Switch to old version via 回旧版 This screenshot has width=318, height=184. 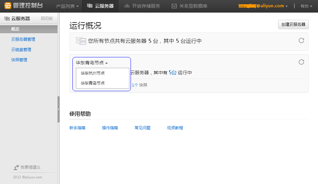pyautogui.click(x=47, y=19)
